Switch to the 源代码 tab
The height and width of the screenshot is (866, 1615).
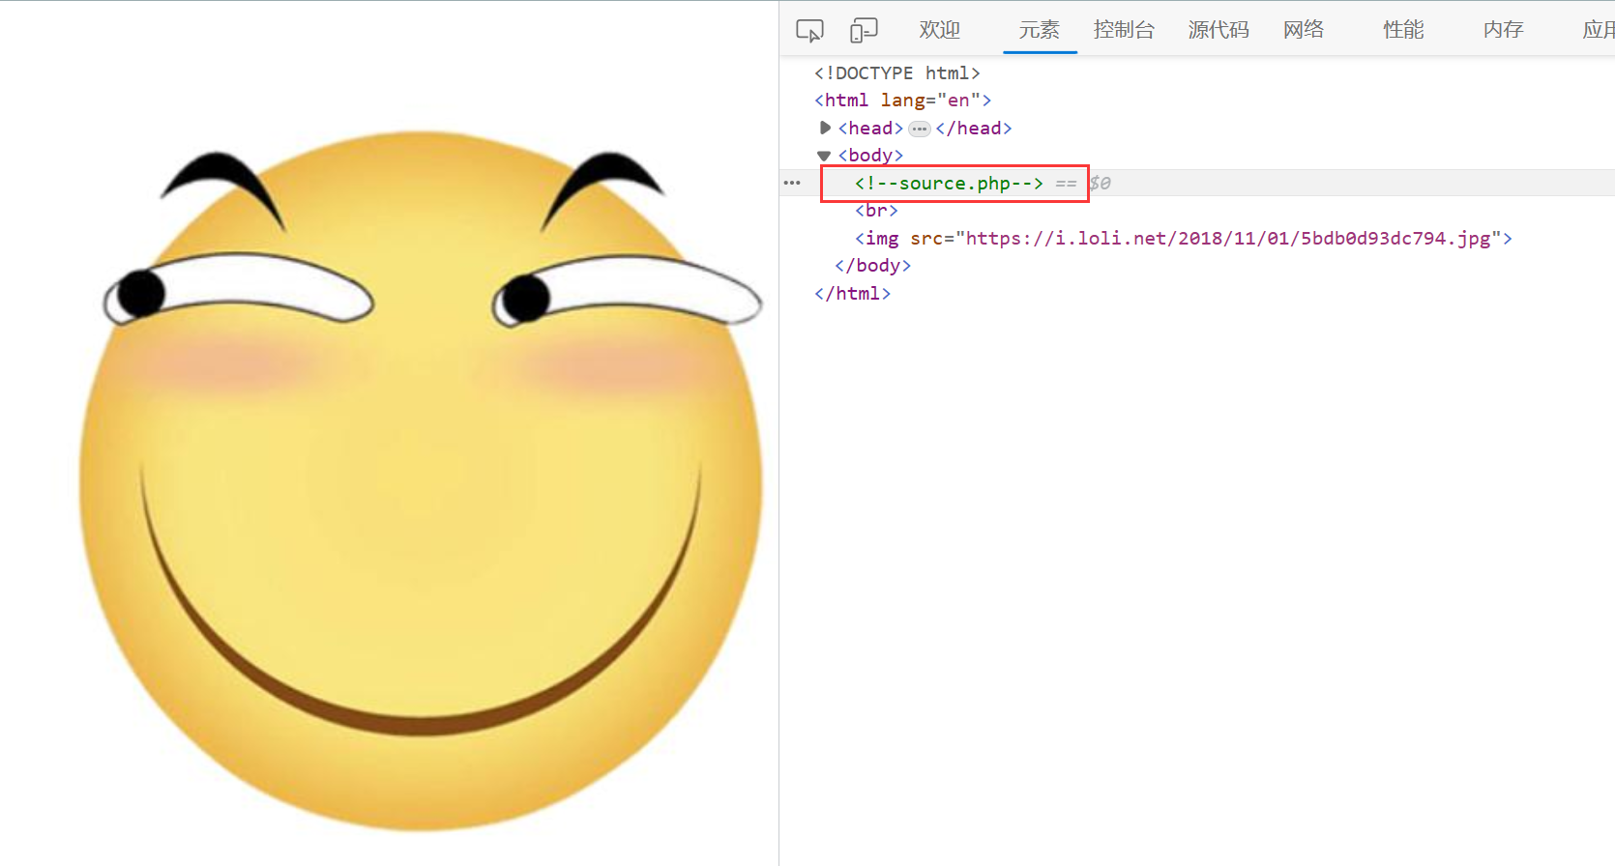pos(1219,30)
